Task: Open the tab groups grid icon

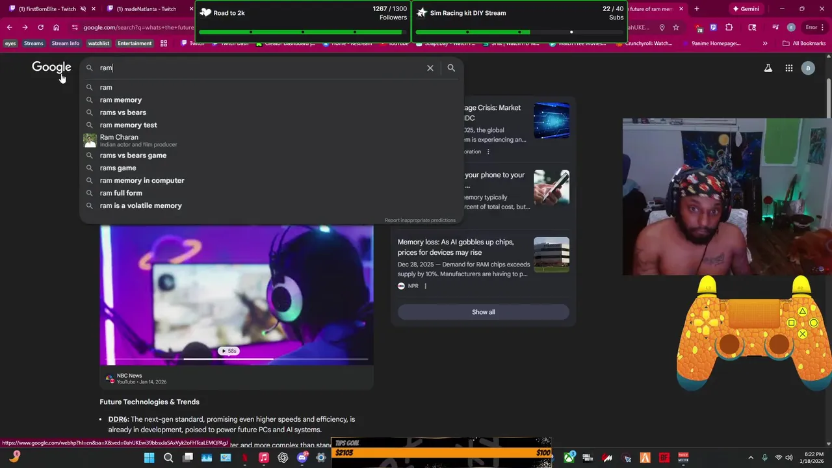Action: (x=164, y=44)
